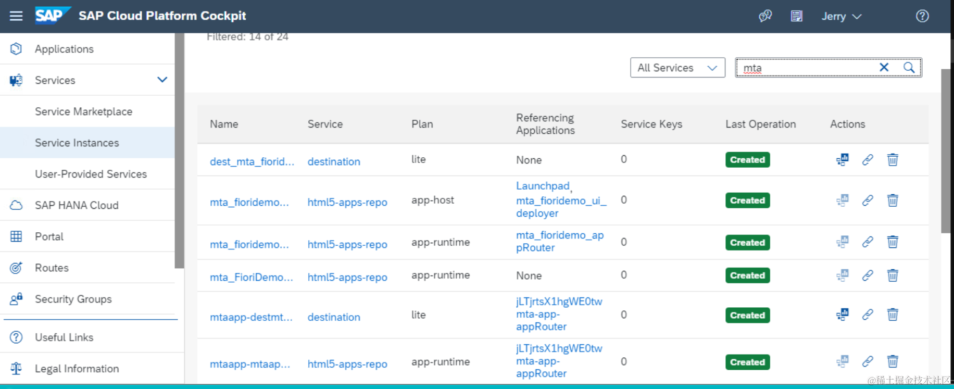Viewport: 954px width, 389px height.
Task: Collapse the Services navigation section
Action: click(x=162, y=80)
